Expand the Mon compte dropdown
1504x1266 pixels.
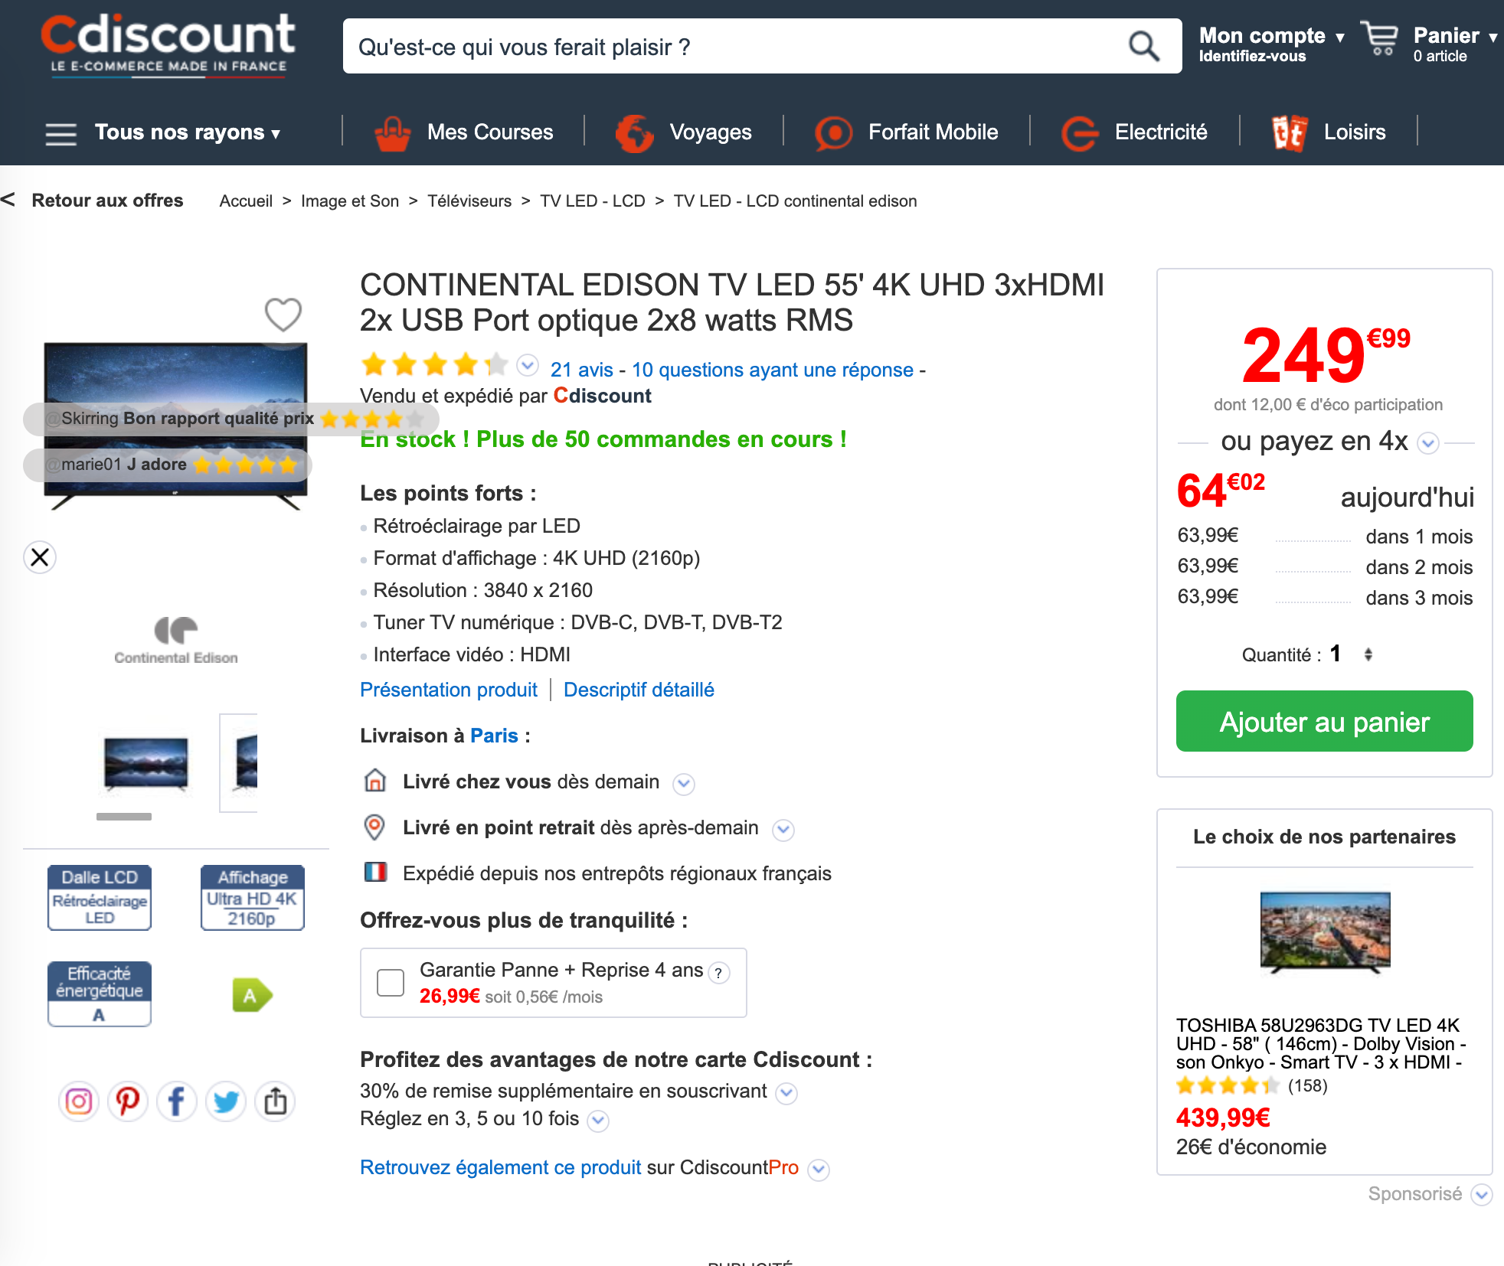[1271, 44]
